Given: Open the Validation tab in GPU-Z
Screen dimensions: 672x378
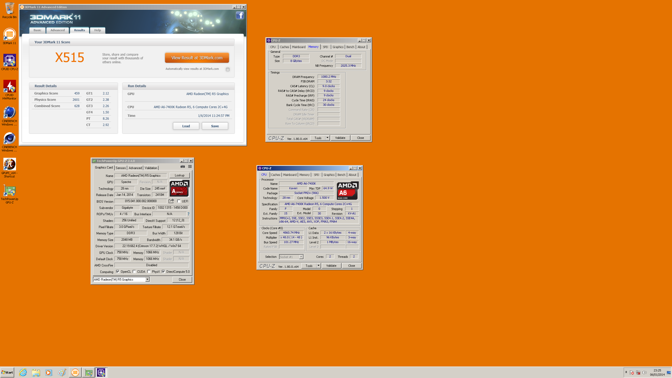Looking at the screenshot, I should pyautogui.click(x=151, y=168).
